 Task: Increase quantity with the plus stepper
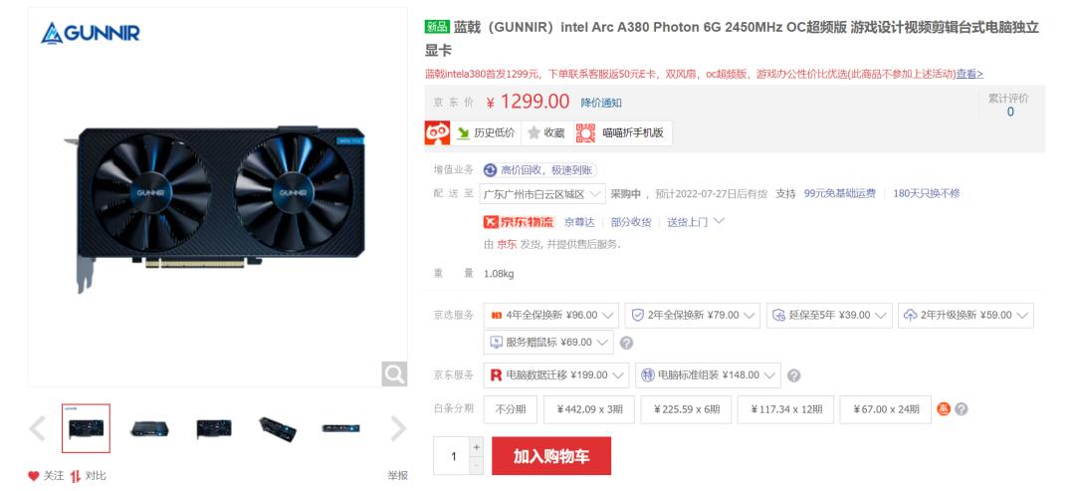tap(477, 447)
